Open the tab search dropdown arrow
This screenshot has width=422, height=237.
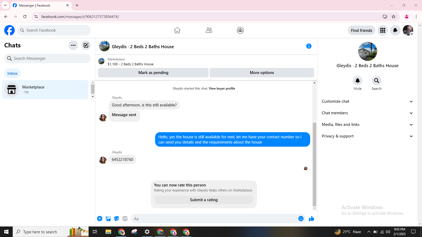5,5
